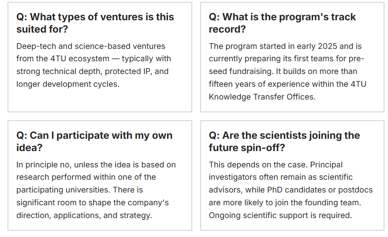
Task: Select the "What is the program's track record?" heading
Action: 282,23
